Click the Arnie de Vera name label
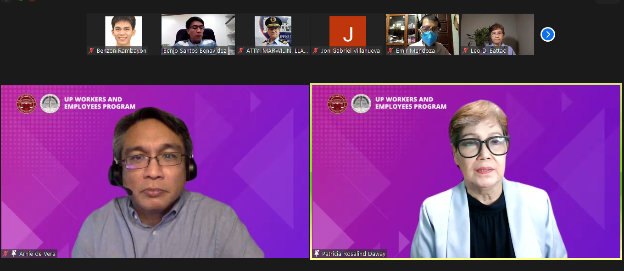 coord(37,254)
